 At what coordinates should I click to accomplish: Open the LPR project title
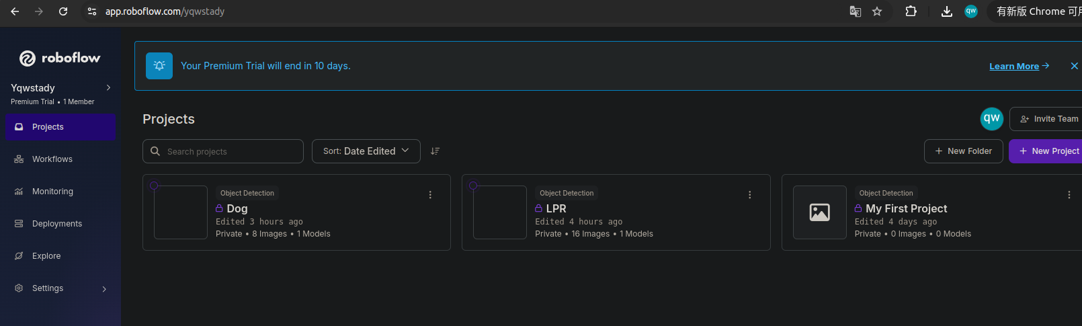point(556,208)
